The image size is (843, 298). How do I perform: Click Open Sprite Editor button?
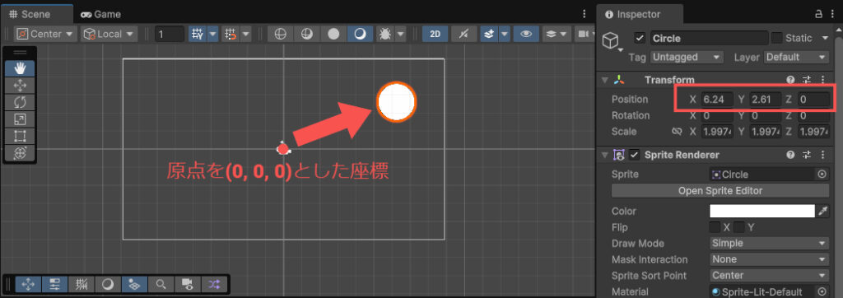(x=720, y=191)
